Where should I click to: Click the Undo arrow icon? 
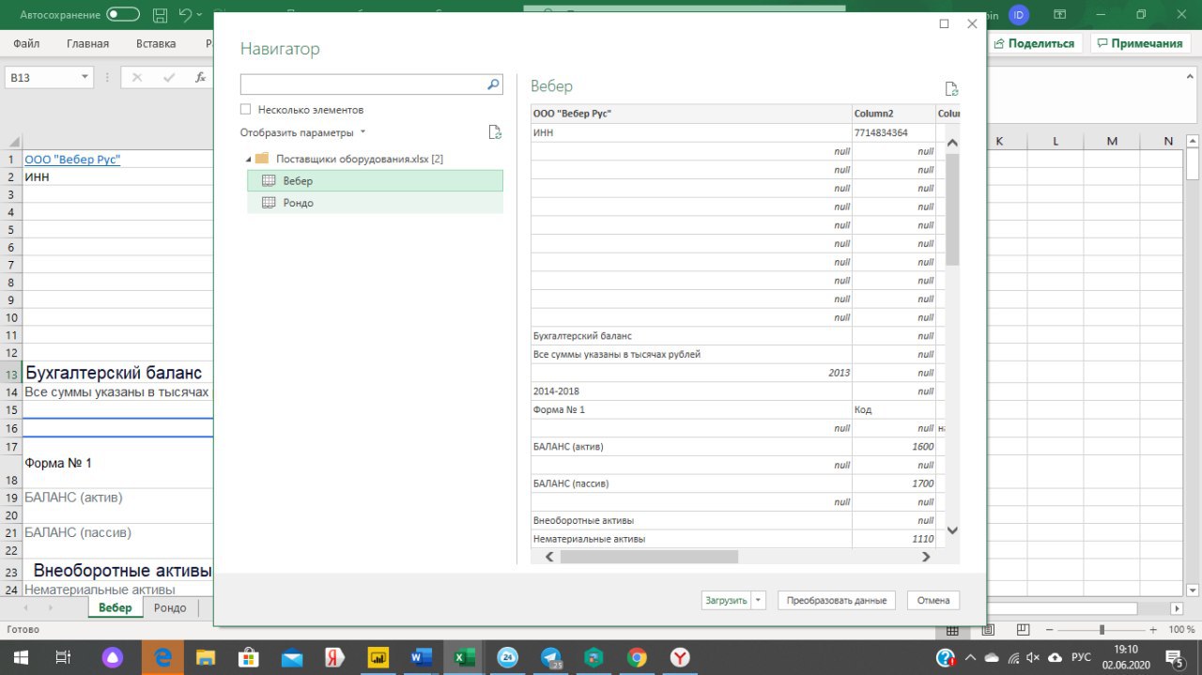click(185, 15)
